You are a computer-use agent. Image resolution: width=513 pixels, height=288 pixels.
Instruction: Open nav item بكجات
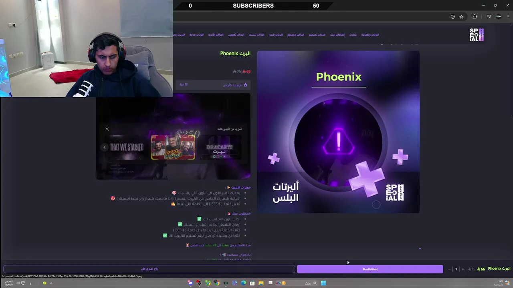pyautogui.click(x=353, y=35)
